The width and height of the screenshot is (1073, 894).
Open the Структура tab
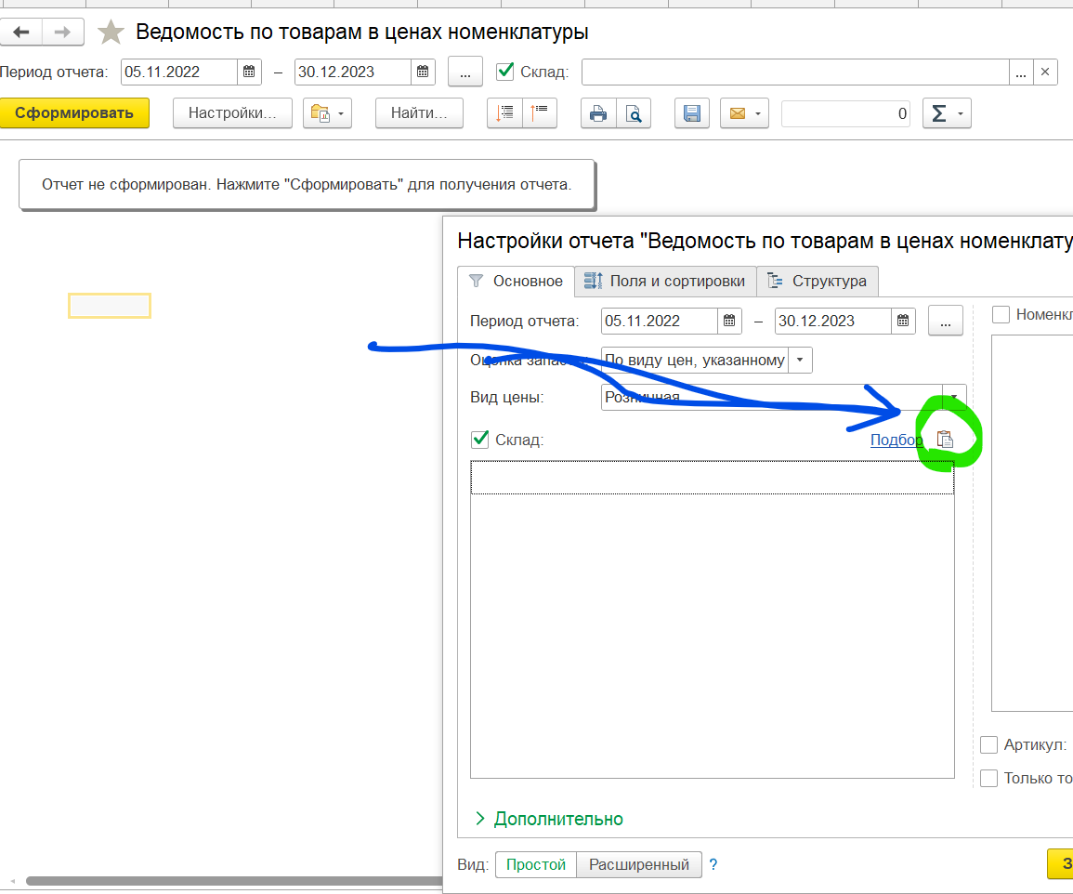(817, 281)
